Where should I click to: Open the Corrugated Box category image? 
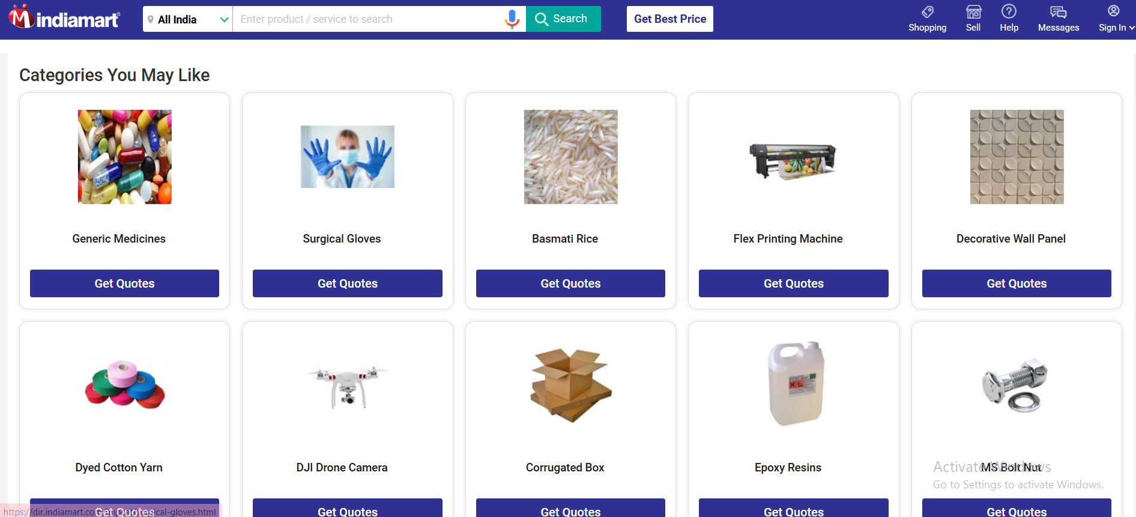[571, 385]
